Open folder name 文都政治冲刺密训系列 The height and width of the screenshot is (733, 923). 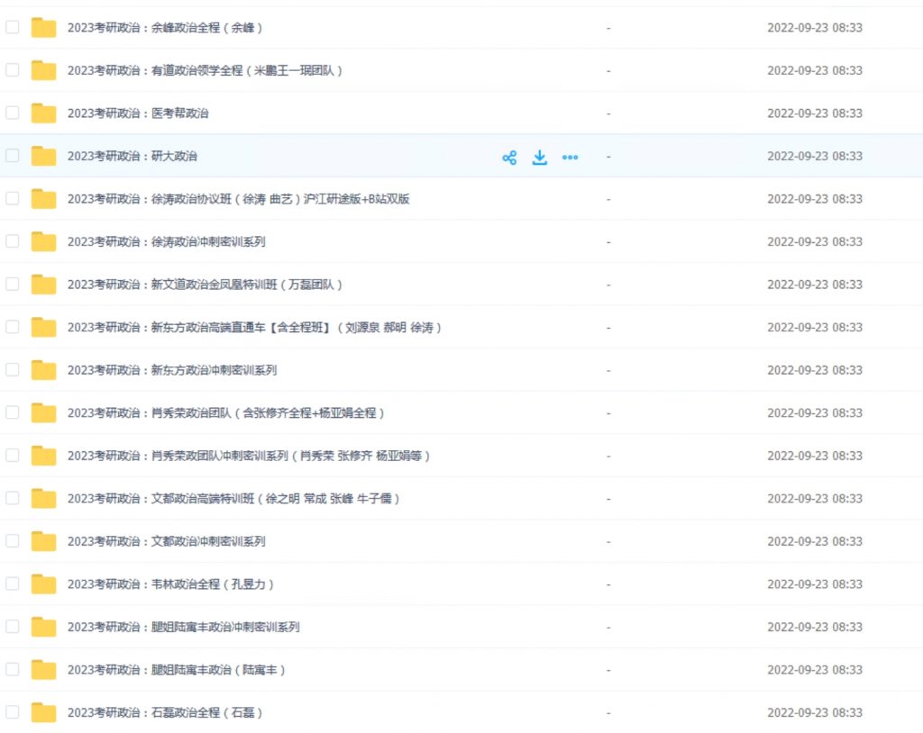pos(167,541)
